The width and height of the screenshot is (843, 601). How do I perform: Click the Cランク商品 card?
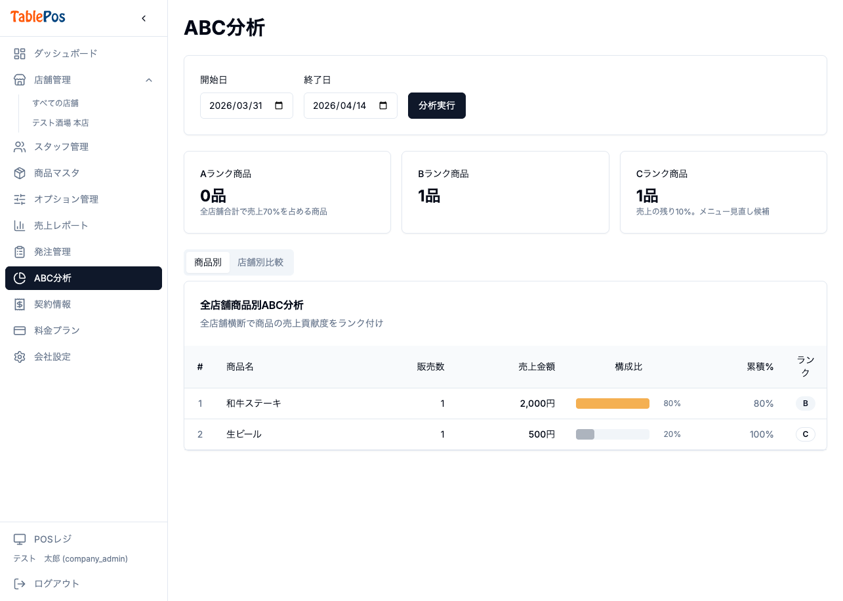click(724, 192)
